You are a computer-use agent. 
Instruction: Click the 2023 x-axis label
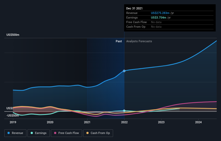161,122
